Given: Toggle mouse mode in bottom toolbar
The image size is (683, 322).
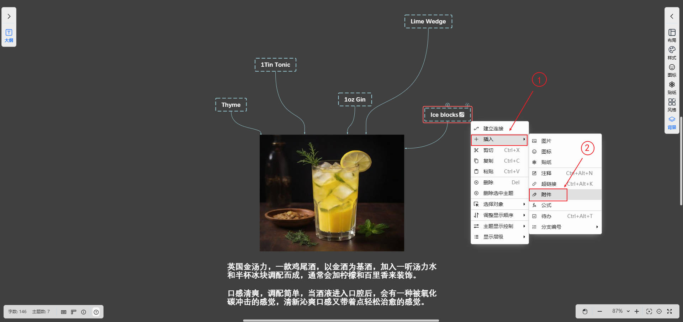Looking at the screenshot, I should [x=585, y=311].
